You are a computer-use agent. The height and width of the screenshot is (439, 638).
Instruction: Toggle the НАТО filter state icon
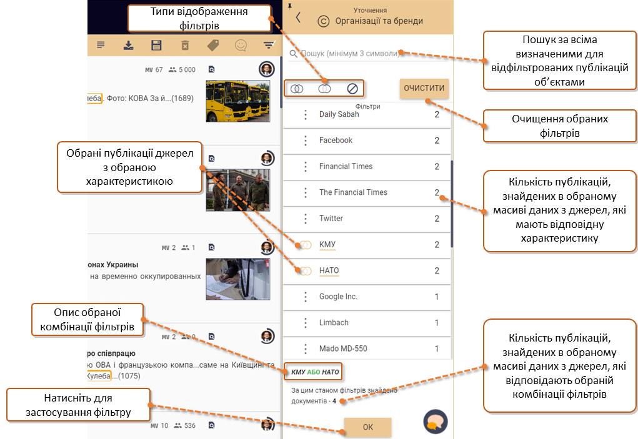tap(305, 271)
